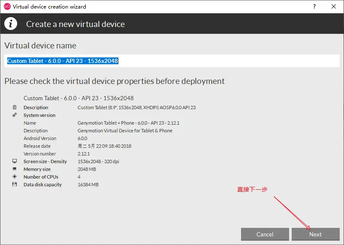Click the Version number value '2.12.1'

click(x=84, y=154)
